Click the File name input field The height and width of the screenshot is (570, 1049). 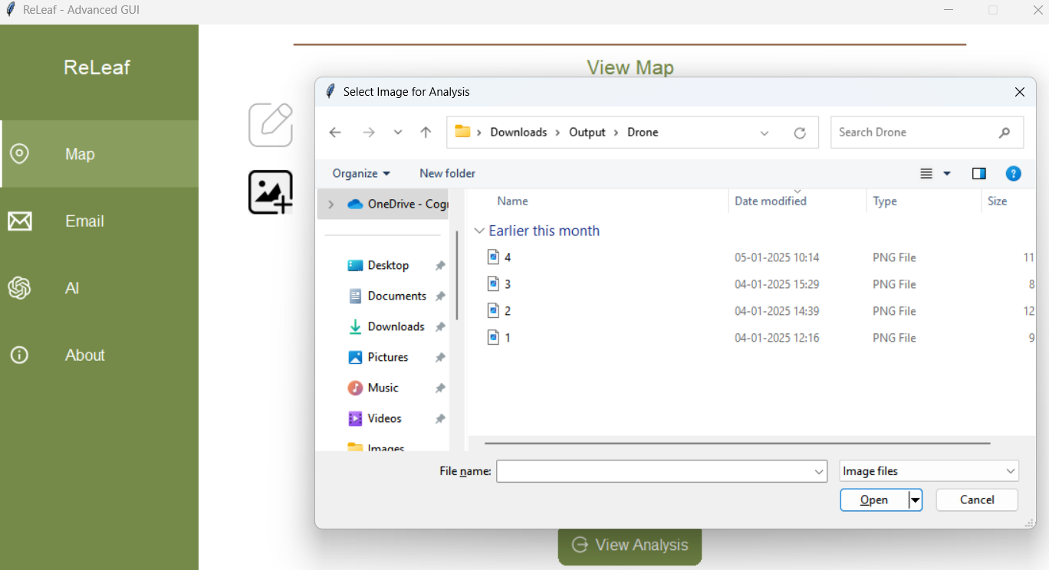pos(662,471)
